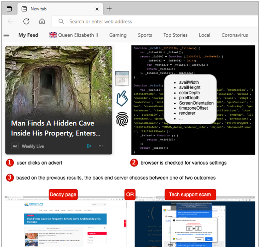The width and height of the screenshot is (260, 247).
Task: Focus the search or web address field
Action: coord(155,21)
